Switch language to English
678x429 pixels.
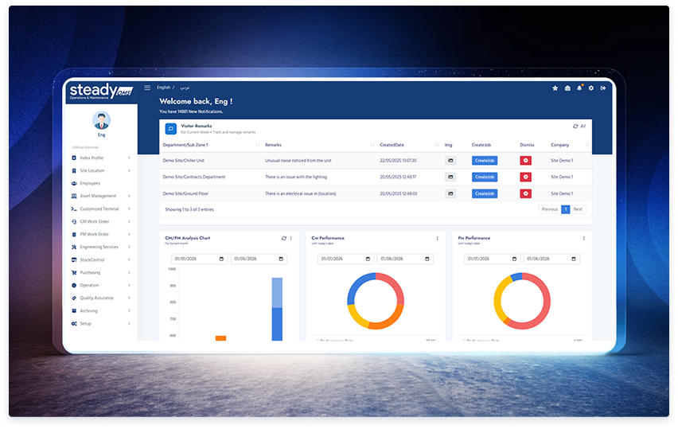(x=163, y=87)
